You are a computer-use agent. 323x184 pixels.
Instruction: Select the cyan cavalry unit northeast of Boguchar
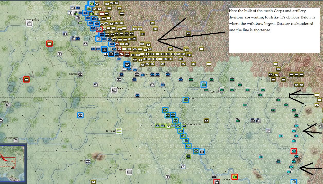coord(261,156)
